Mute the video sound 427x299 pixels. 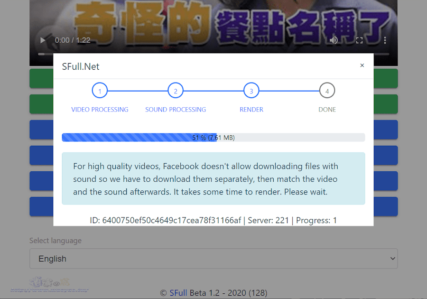point(334,40)
